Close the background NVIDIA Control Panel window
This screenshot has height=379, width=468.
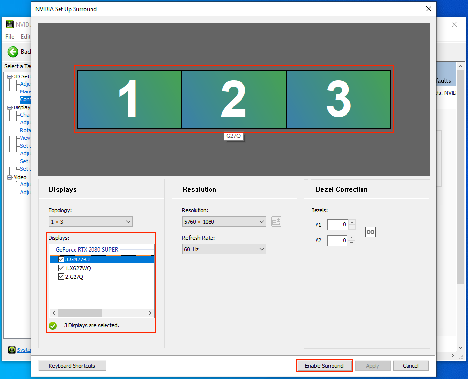(x=454, y=24)
